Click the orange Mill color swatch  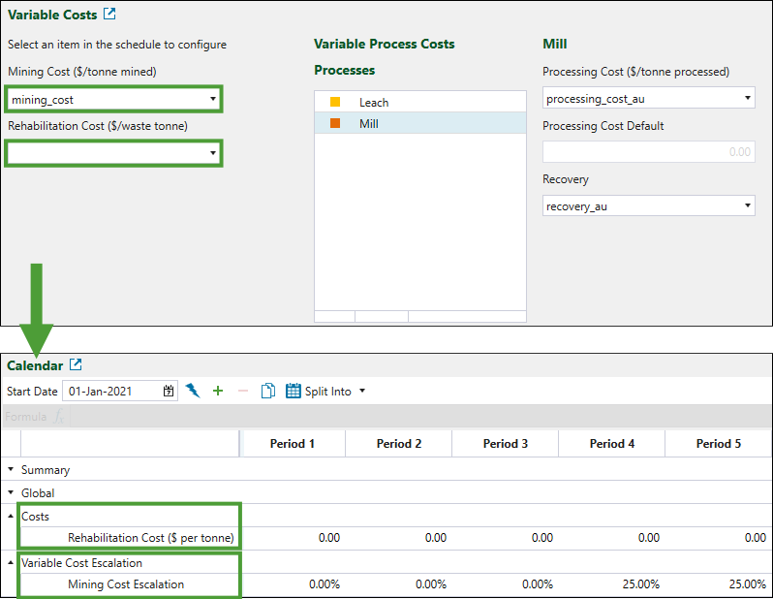335,123
